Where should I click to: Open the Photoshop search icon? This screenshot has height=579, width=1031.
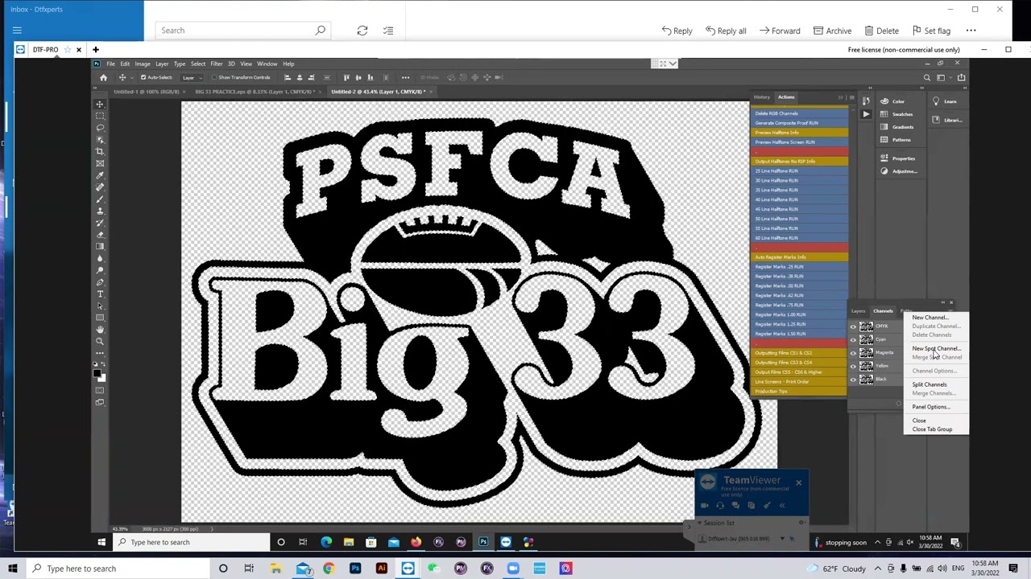pos(926,77)
